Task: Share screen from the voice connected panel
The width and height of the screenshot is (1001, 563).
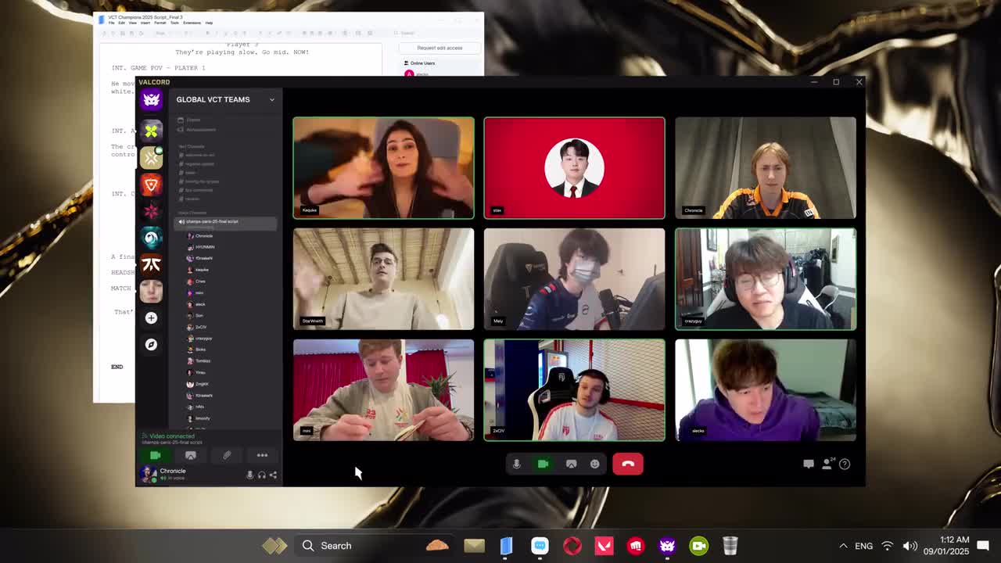Action: pos(190,455)
